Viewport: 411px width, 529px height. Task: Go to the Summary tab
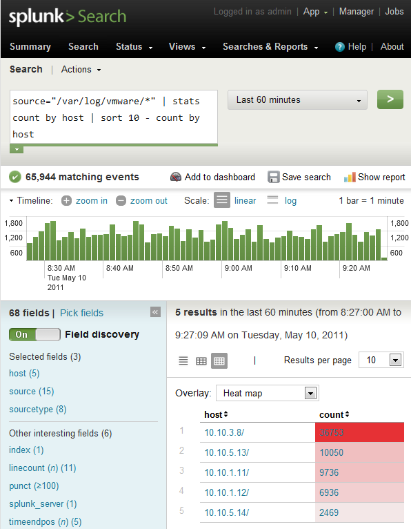click(x=30, y=47)
